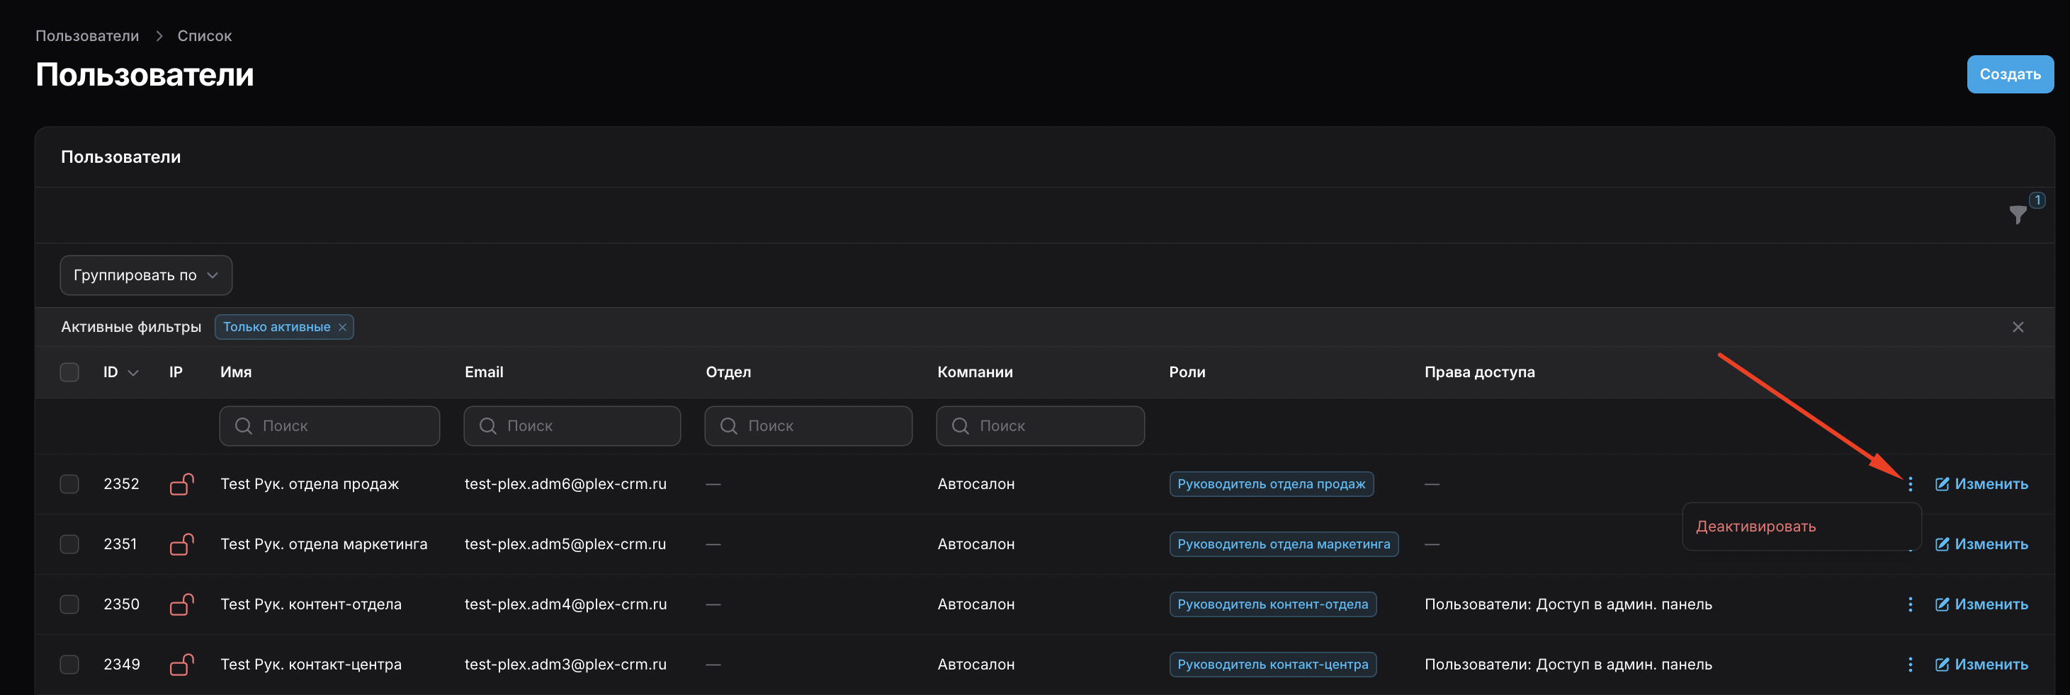The height and width of the screenshot is (695, 2070).
Task: Open the table filter funnel icon
Action: [2017, 214]
